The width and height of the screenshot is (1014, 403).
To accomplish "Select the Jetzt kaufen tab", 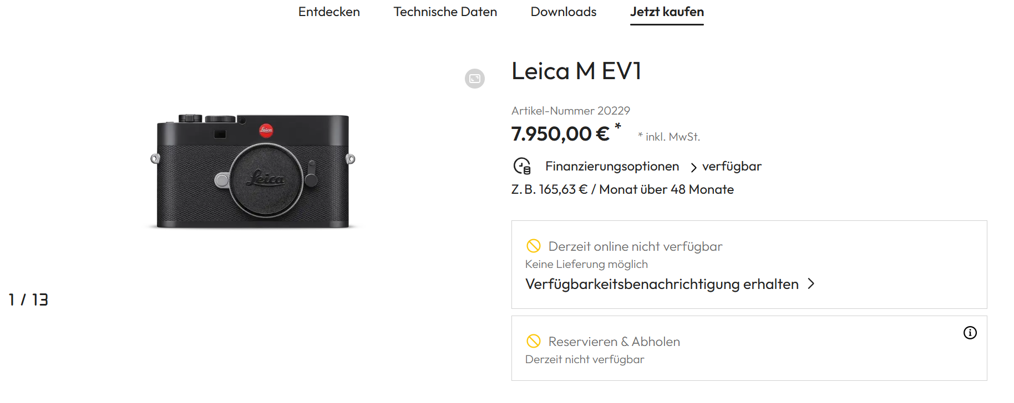I will (667, 12).
